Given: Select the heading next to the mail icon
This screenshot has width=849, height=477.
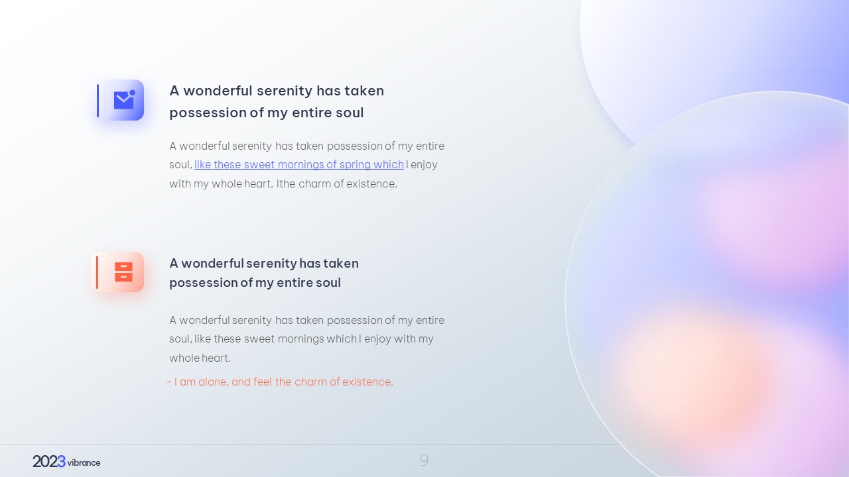Looking at the screenshot, I should (x=277, y=101).
